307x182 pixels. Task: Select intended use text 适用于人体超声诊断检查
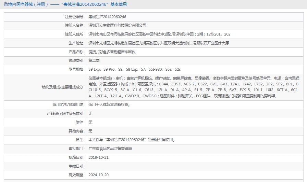click(x=109, y=104)
